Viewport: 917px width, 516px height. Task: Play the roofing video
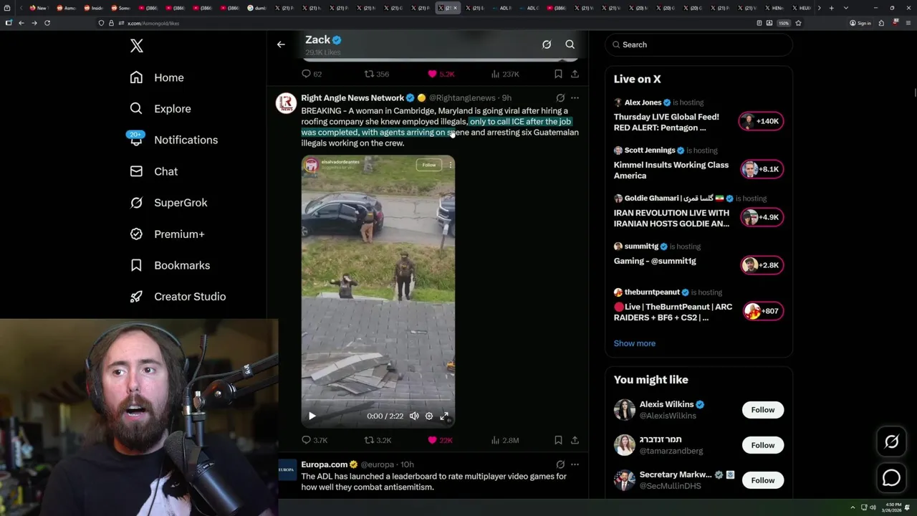[312, 416]
